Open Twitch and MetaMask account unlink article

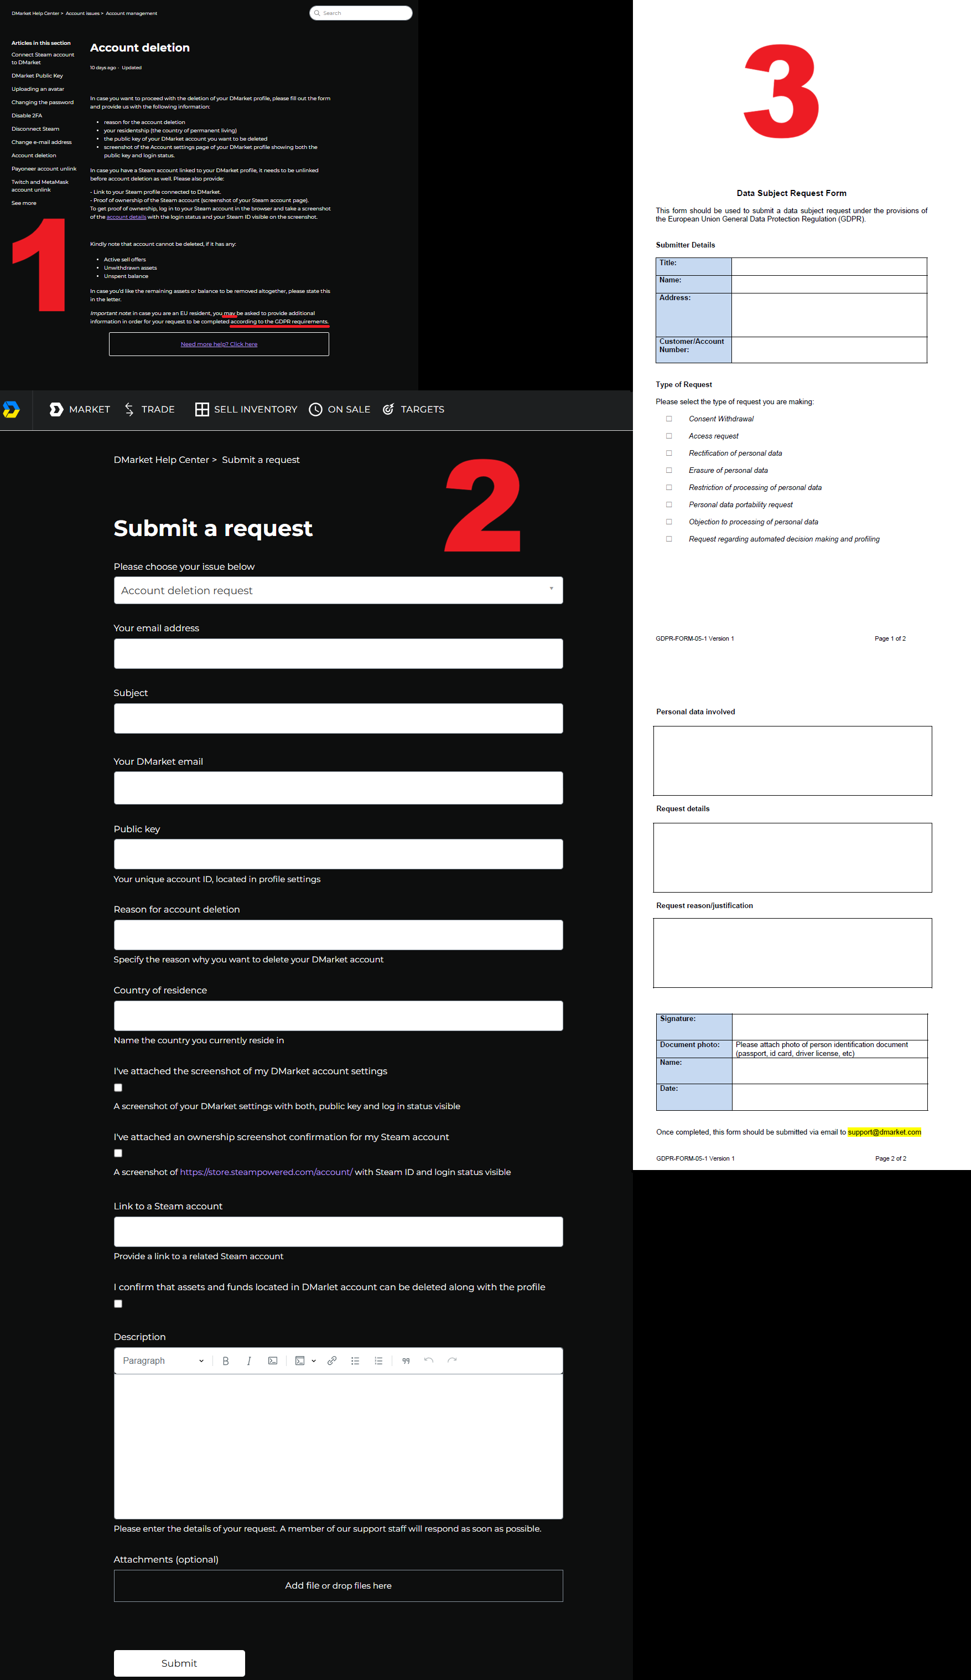point(40,186)
